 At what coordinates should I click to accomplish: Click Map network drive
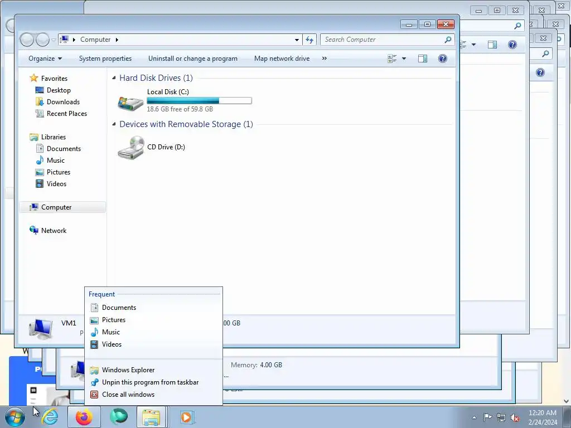click(282, 59)
